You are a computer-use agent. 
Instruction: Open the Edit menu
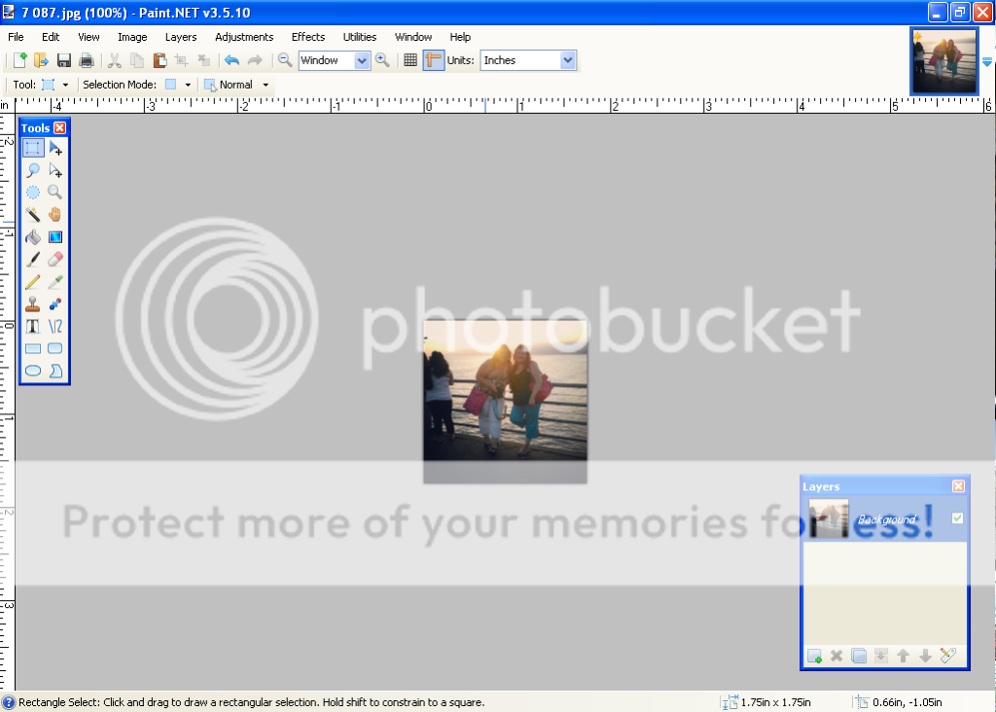pos(51,37)
